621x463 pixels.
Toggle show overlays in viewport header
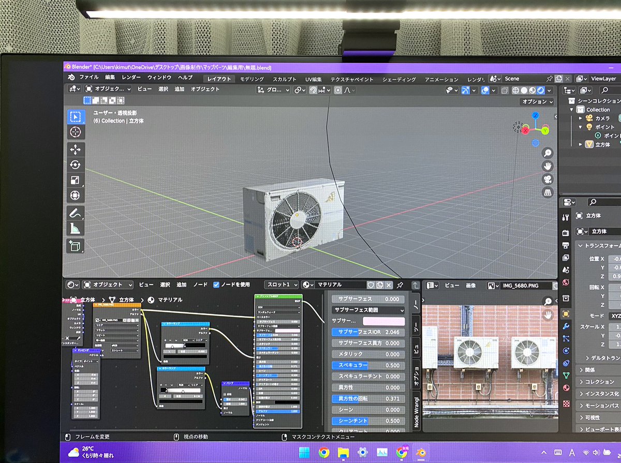coord(486,91)
